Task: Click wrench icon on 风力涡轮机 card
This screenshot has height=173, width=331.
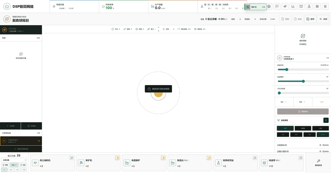Action: 71,158
